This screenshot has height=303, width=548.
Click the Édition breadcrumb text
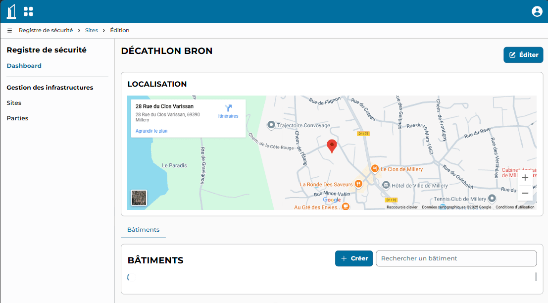[x=119, y=30]
